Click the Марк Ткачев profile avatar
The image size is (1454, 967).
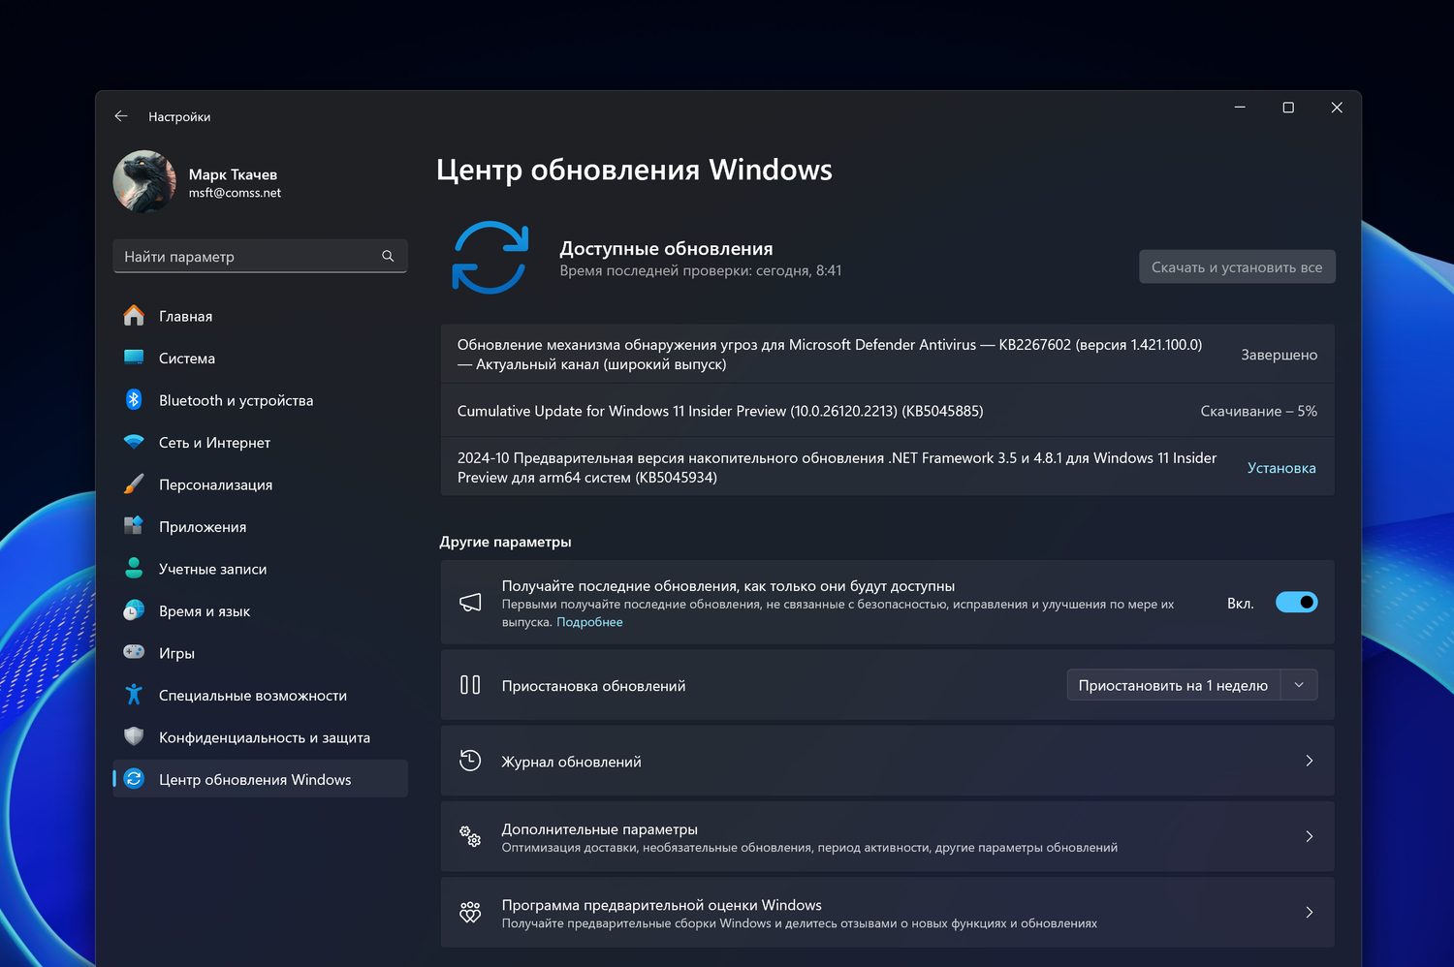point(144,181)
